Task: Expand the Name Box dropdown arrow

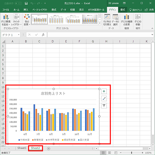Action: point(19,35)
